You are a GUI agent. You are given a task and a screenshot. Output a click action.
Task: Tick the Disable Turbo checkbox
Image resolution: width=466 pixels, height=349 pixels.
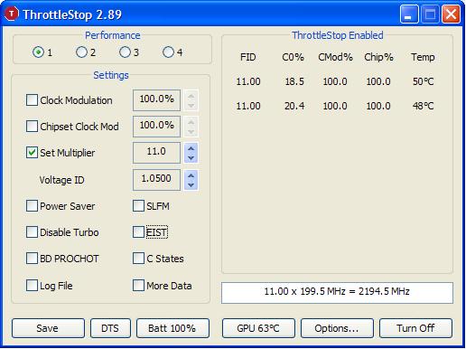32,232
